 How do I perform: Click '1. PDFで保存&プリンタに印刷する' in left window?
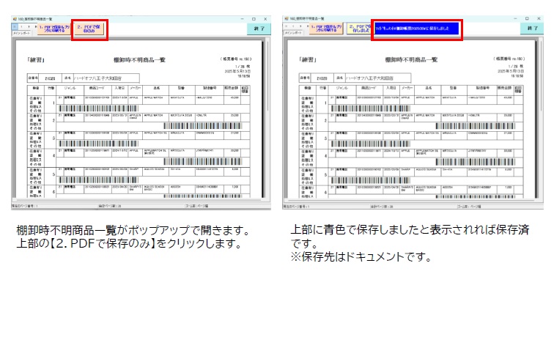(x=54, y=28)
